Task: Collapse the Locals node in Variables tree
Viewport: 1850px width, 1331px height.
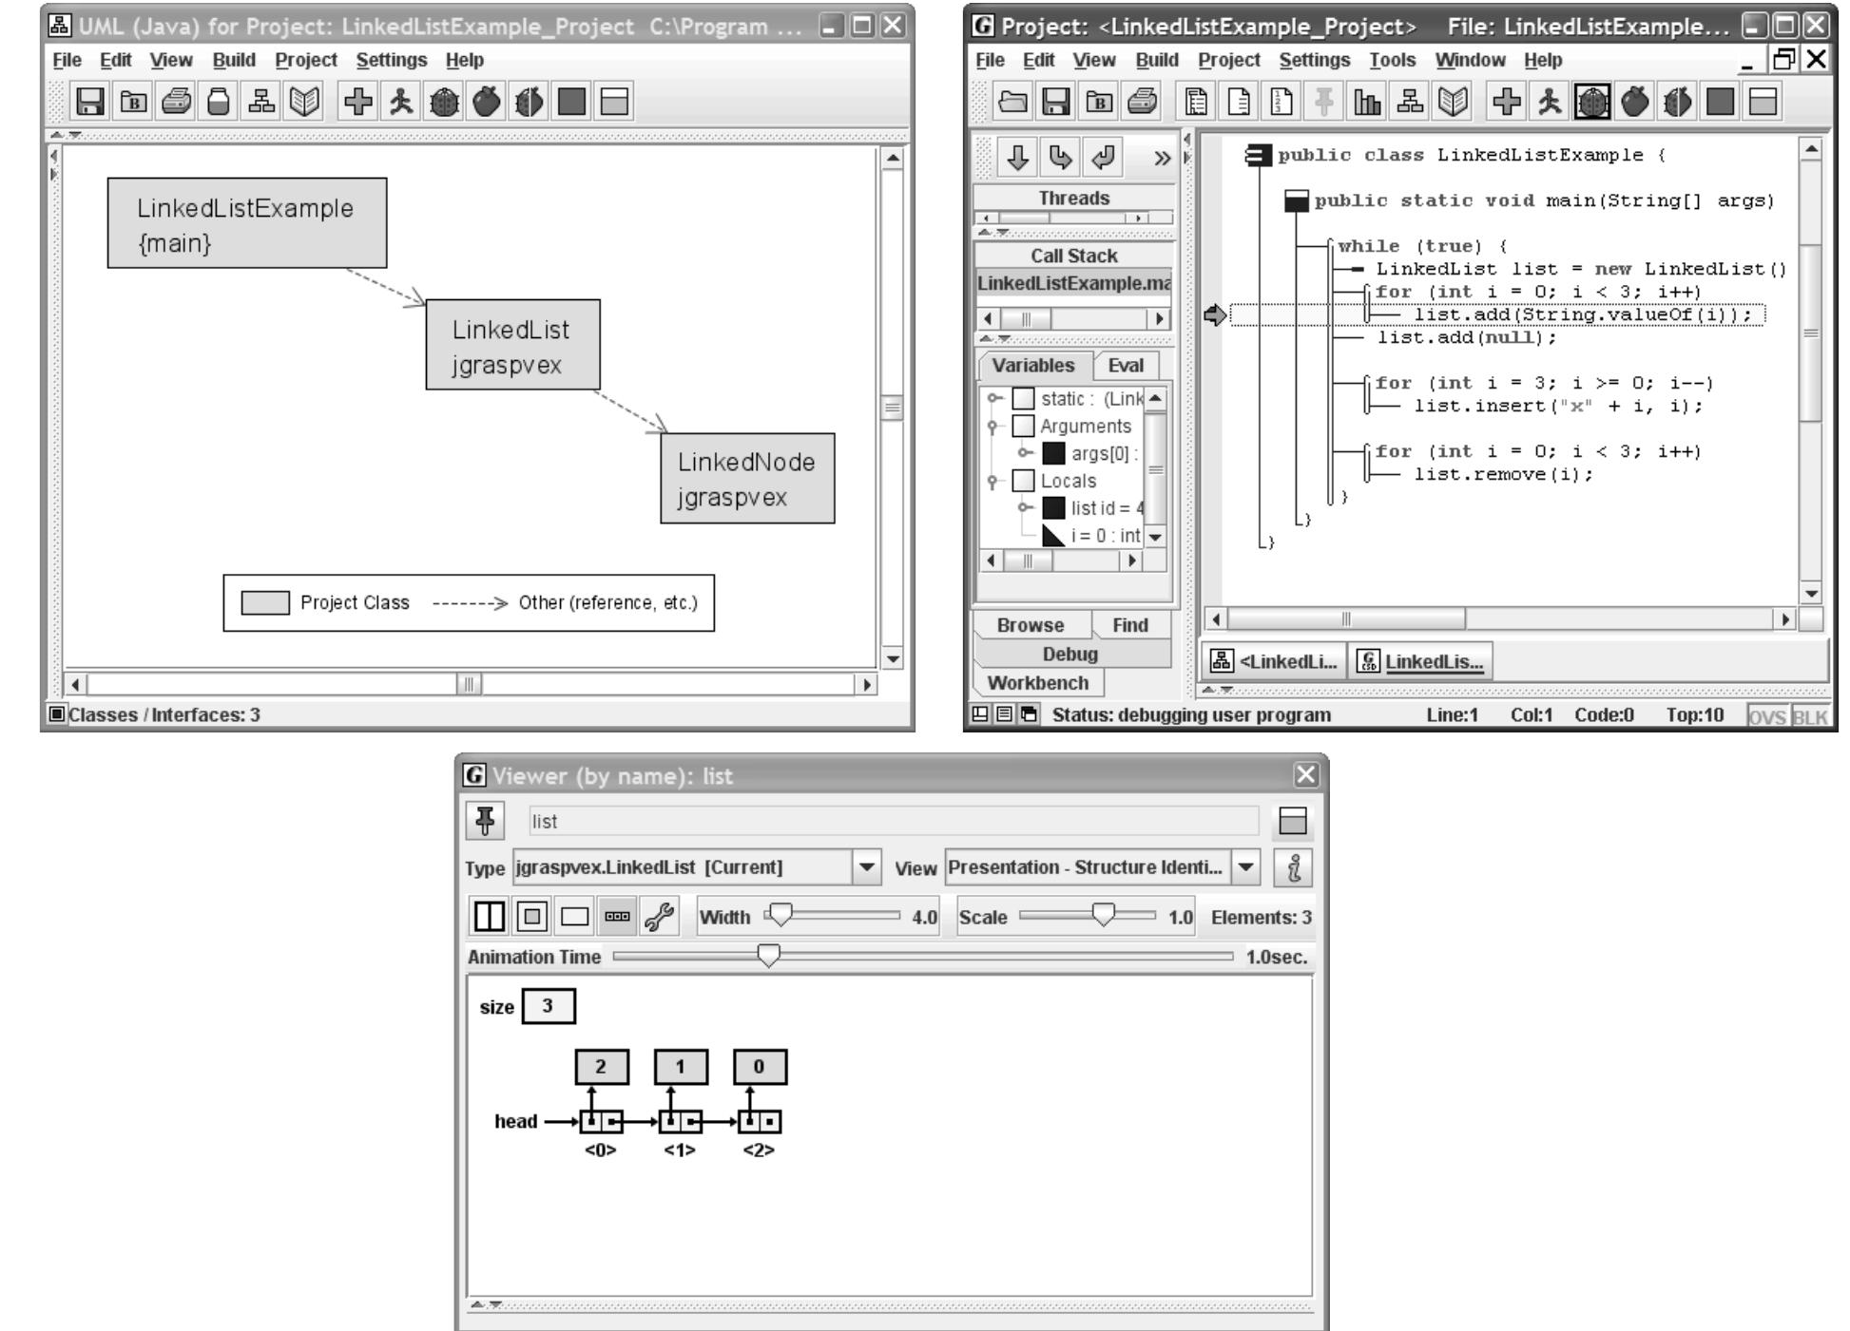Action: pyautogui.click(x=994, y=481)
